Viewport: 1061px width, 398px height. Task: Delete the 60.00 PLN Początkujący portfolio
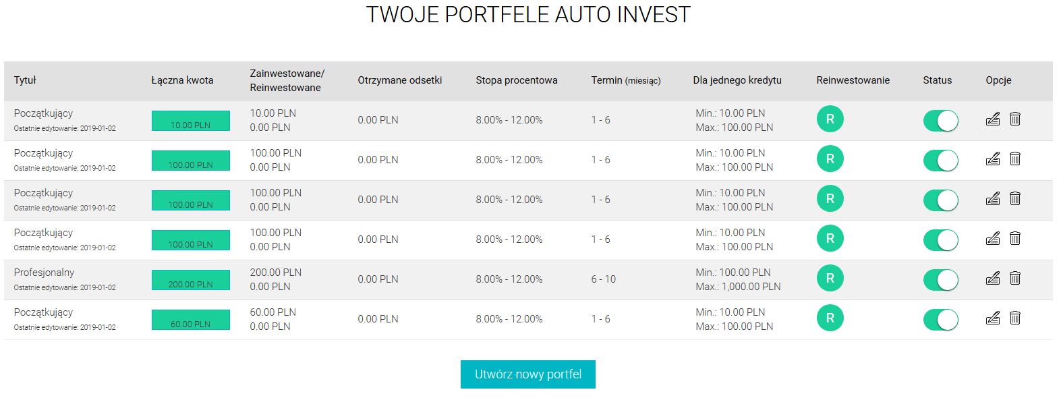pos(1015,318)
